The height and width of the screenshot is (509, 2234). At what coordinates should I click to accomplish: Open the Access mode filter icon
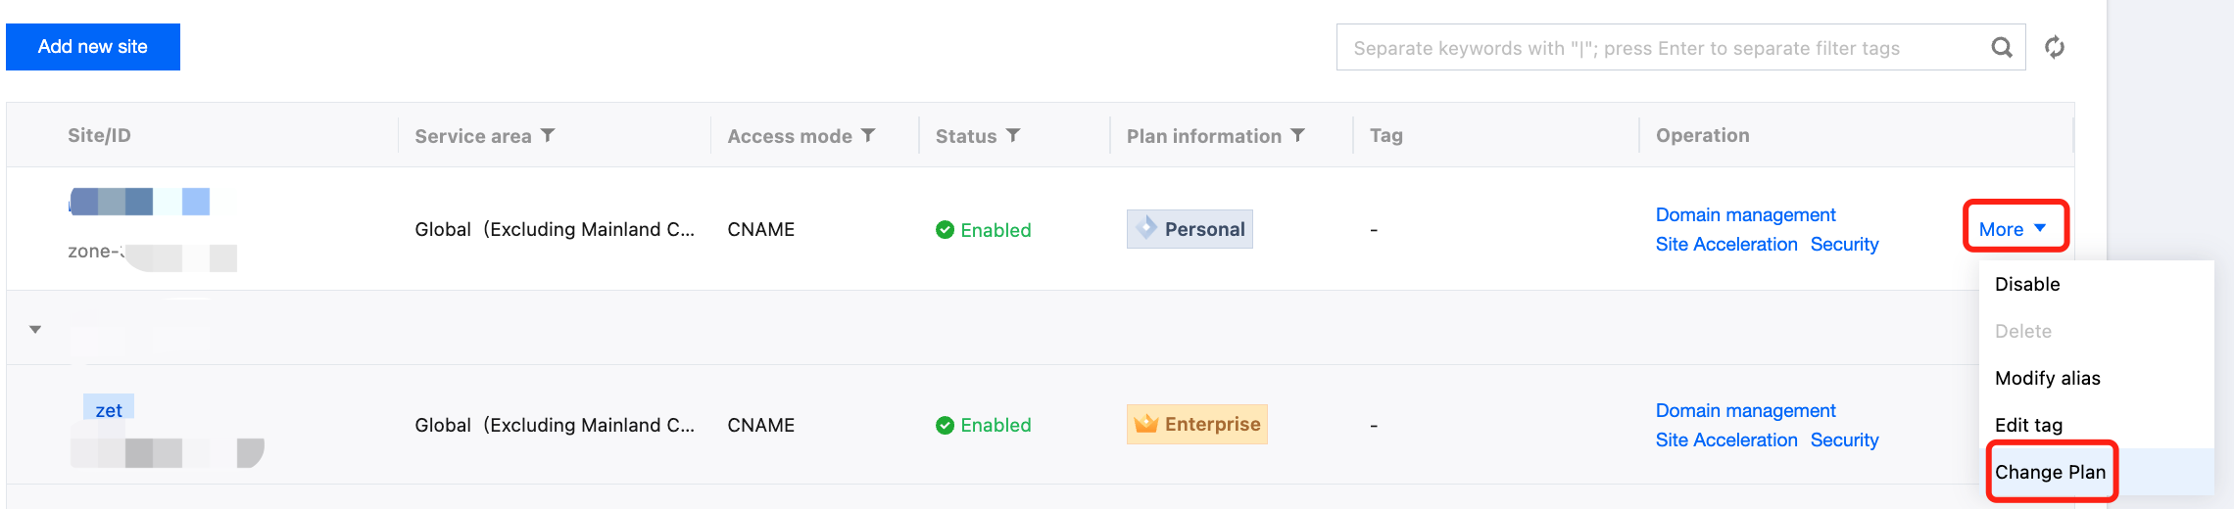pyautogui.click(x=868, y=135)
